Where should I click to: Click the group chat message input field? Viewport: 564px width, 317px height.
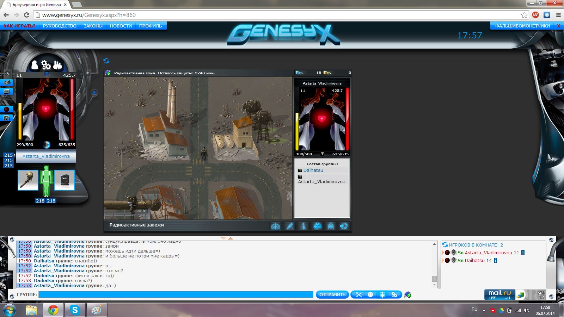click(x=176, y=294)
